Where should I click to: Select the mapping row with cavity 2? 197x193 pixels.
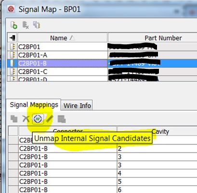click(103, 149)
